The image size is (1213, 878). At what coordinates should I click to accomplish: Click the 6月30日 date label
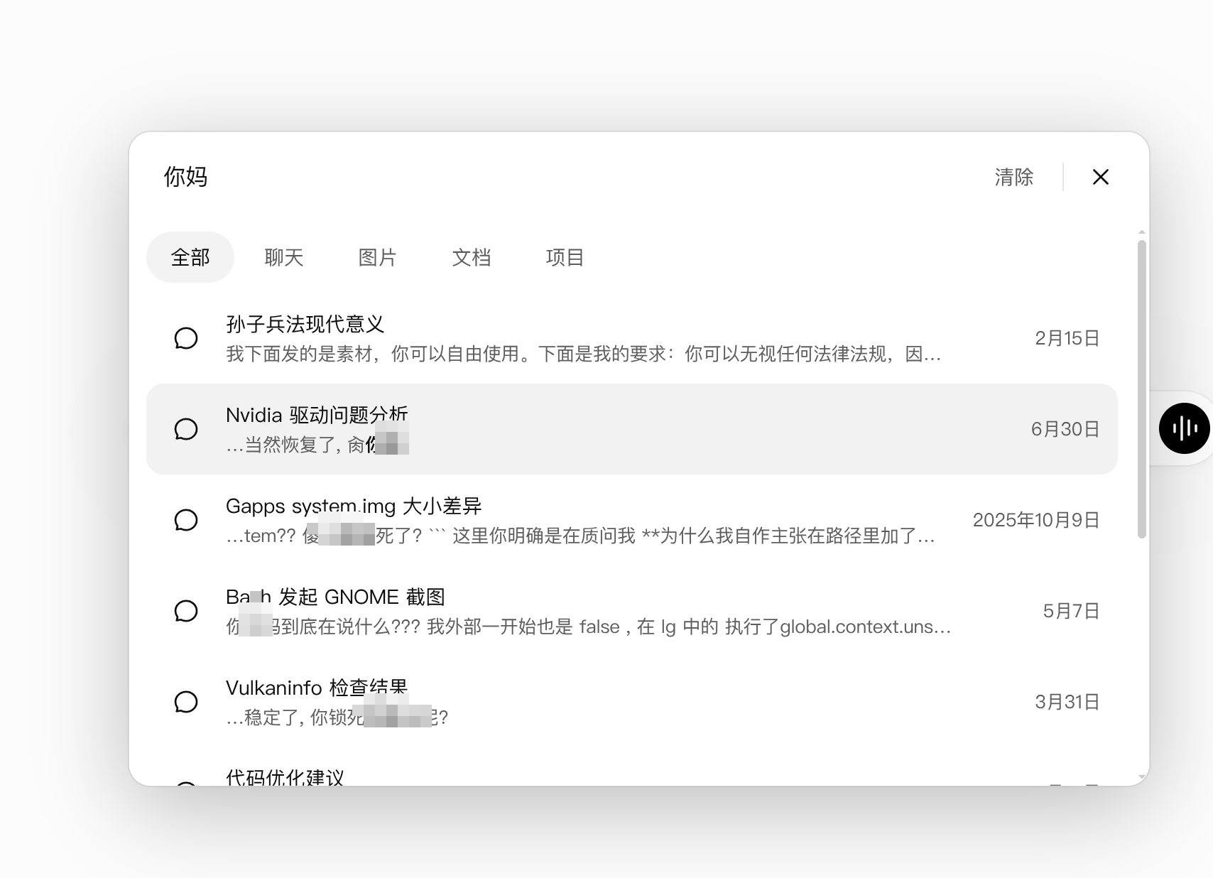pyautogui.click(x=1065, y=429)
